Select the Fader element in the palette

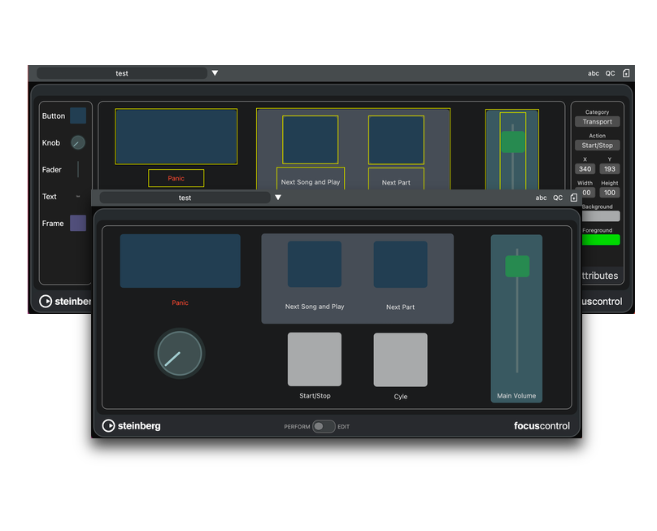tap(76, 169)
